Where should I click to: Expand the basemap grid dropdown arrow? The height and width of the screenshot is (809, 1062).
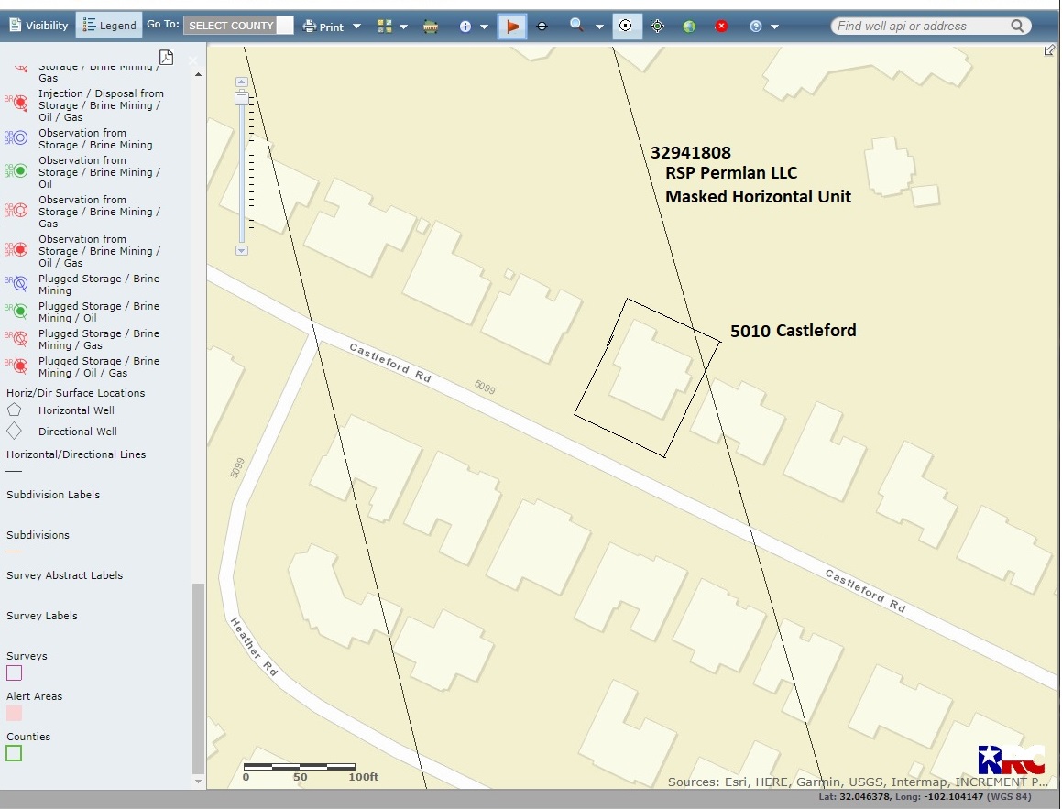point(404,27)
